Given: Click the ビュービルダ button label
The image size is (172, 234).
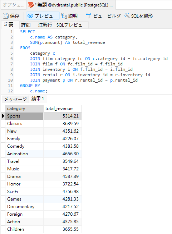Looking at the screenshot, I should point(107,16).
